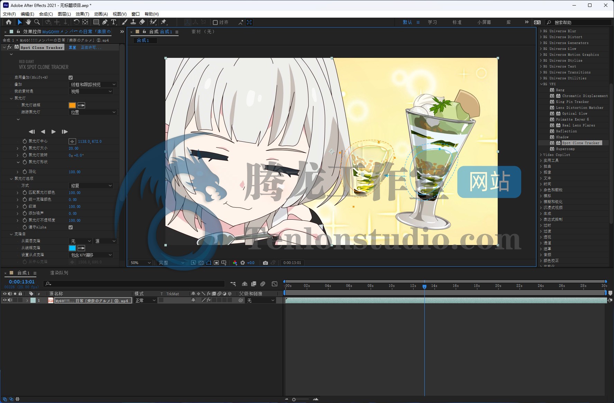This screenshot has height=403, width=614.
Task: Switch to 渲染队列 tab
Action: click(59, 273)
